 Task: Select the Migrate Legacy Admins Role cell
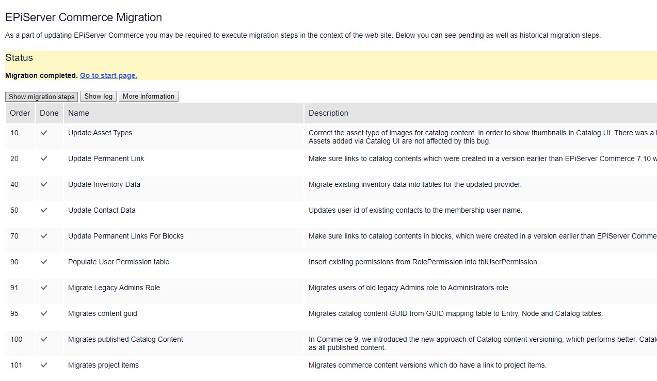184,292
